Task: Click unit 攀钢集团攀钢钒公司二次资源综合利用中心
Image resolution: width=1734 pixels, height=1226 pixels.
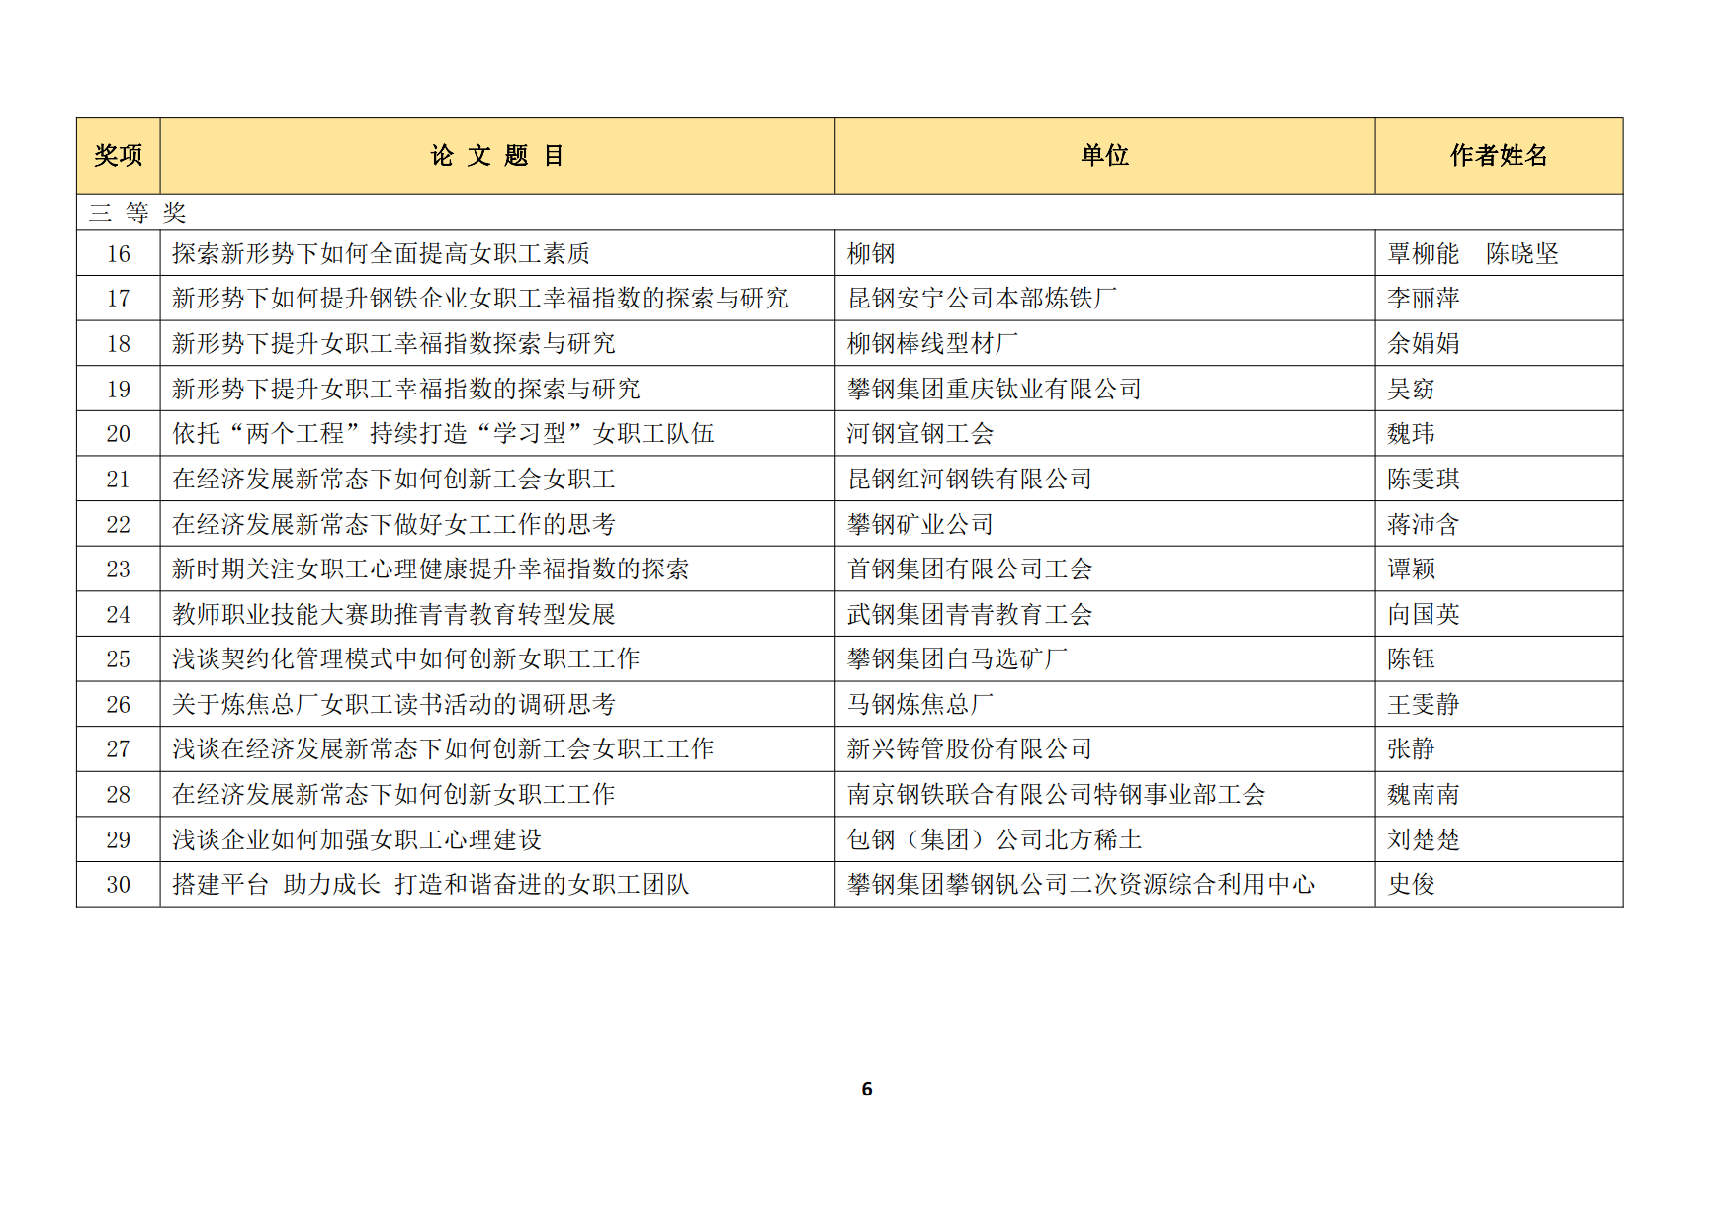Action: click(x=1081, y=885)
